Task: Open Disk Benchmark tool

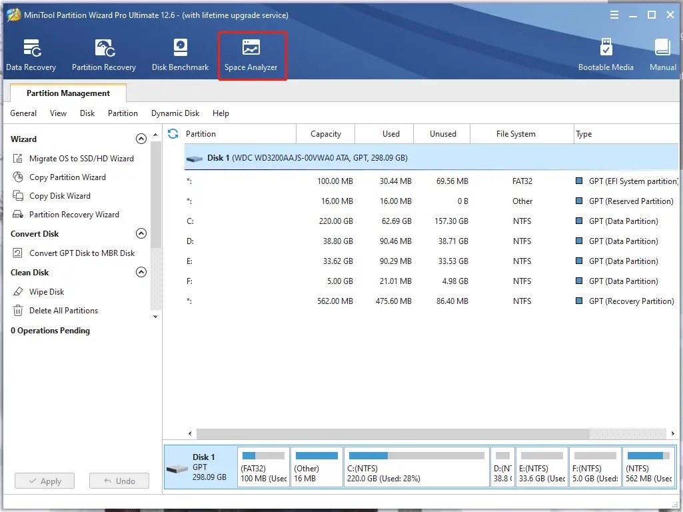Action: click(180, 55)
